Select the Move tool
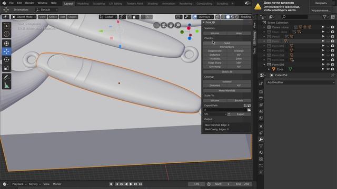 [6, 51]
